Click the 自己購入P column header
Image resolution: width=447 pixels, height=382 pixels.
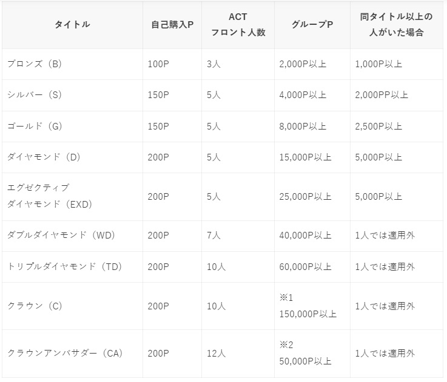172,25
